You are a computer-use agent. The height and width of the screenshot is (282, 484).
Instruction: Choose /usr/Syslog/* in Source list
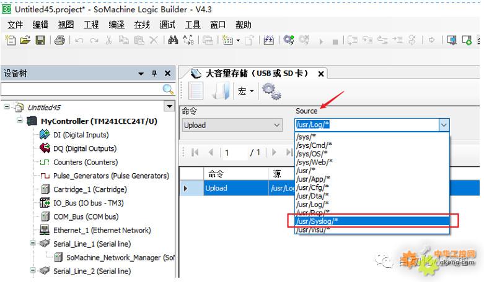point(372,221)
